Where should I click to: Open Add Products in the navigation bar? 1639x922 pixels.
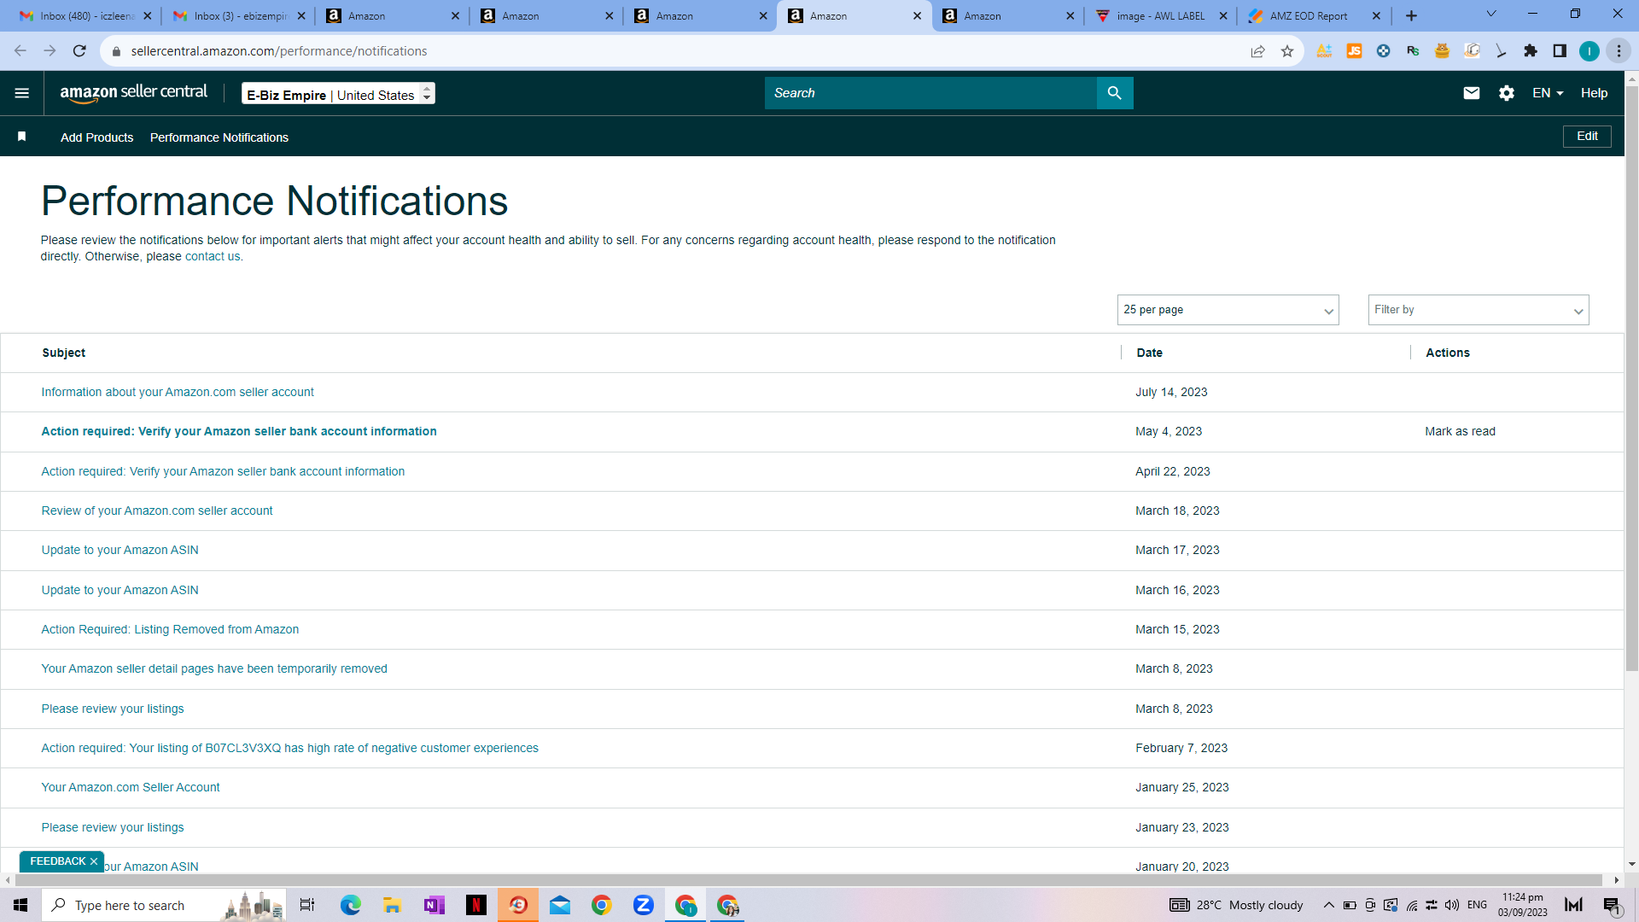point(97,137)
